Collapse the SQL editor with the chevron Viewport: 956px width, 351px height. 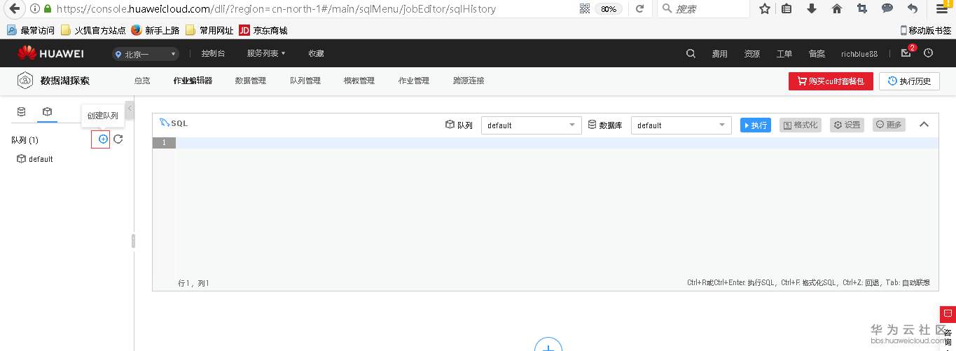923,125
